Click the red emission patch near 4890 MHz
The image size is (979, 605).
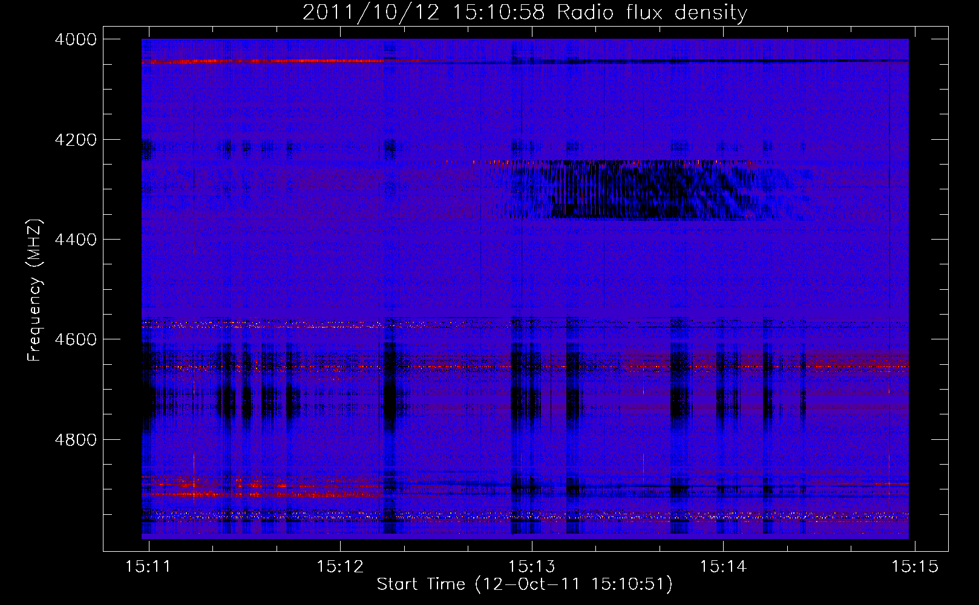[263, 486]
